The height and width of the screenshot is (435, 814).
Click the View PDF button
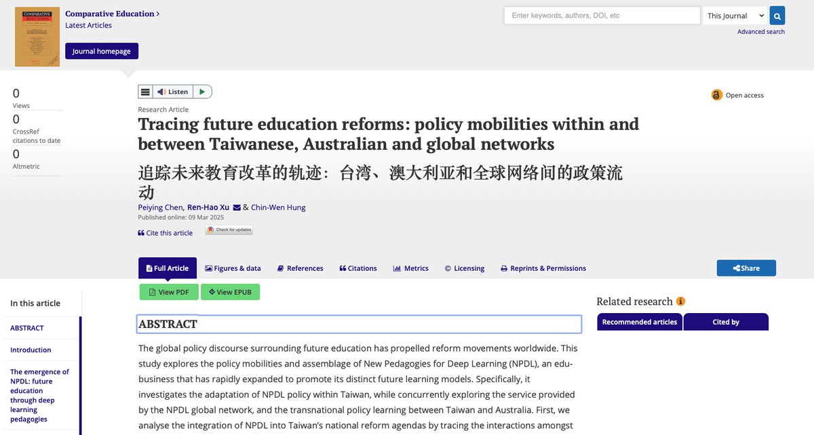[x=169, y=292]
